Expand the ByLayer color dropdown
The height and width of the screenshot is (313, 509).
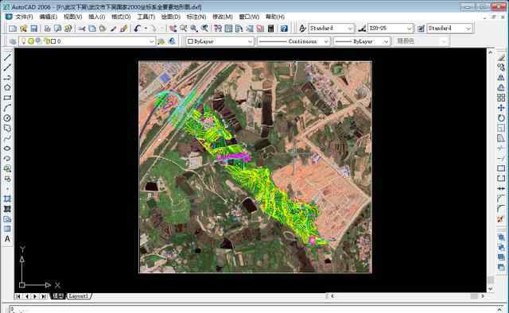coord(220,41)
